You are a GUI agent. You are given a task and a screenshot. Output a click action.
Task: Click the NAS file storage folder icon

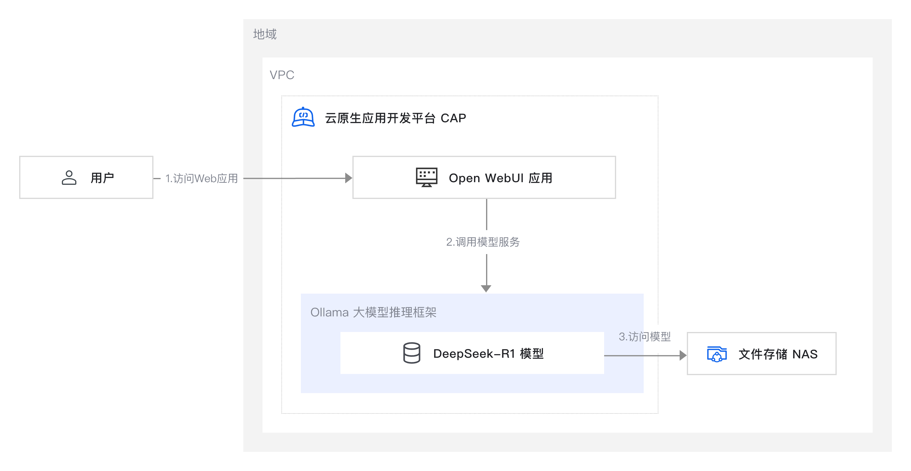click(717, 354)
